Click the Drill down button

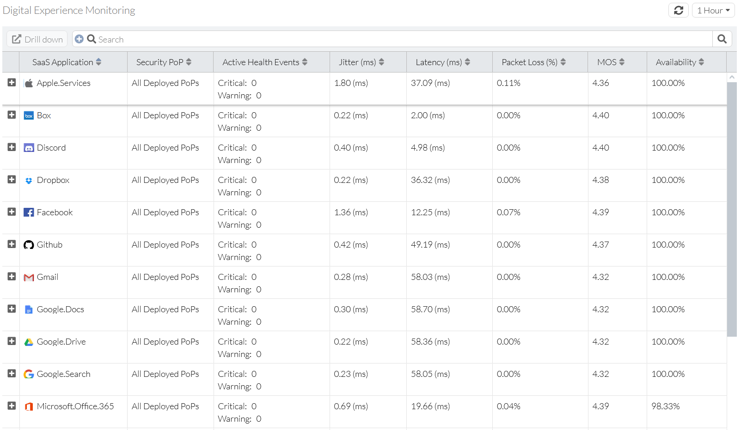point(37,39)
